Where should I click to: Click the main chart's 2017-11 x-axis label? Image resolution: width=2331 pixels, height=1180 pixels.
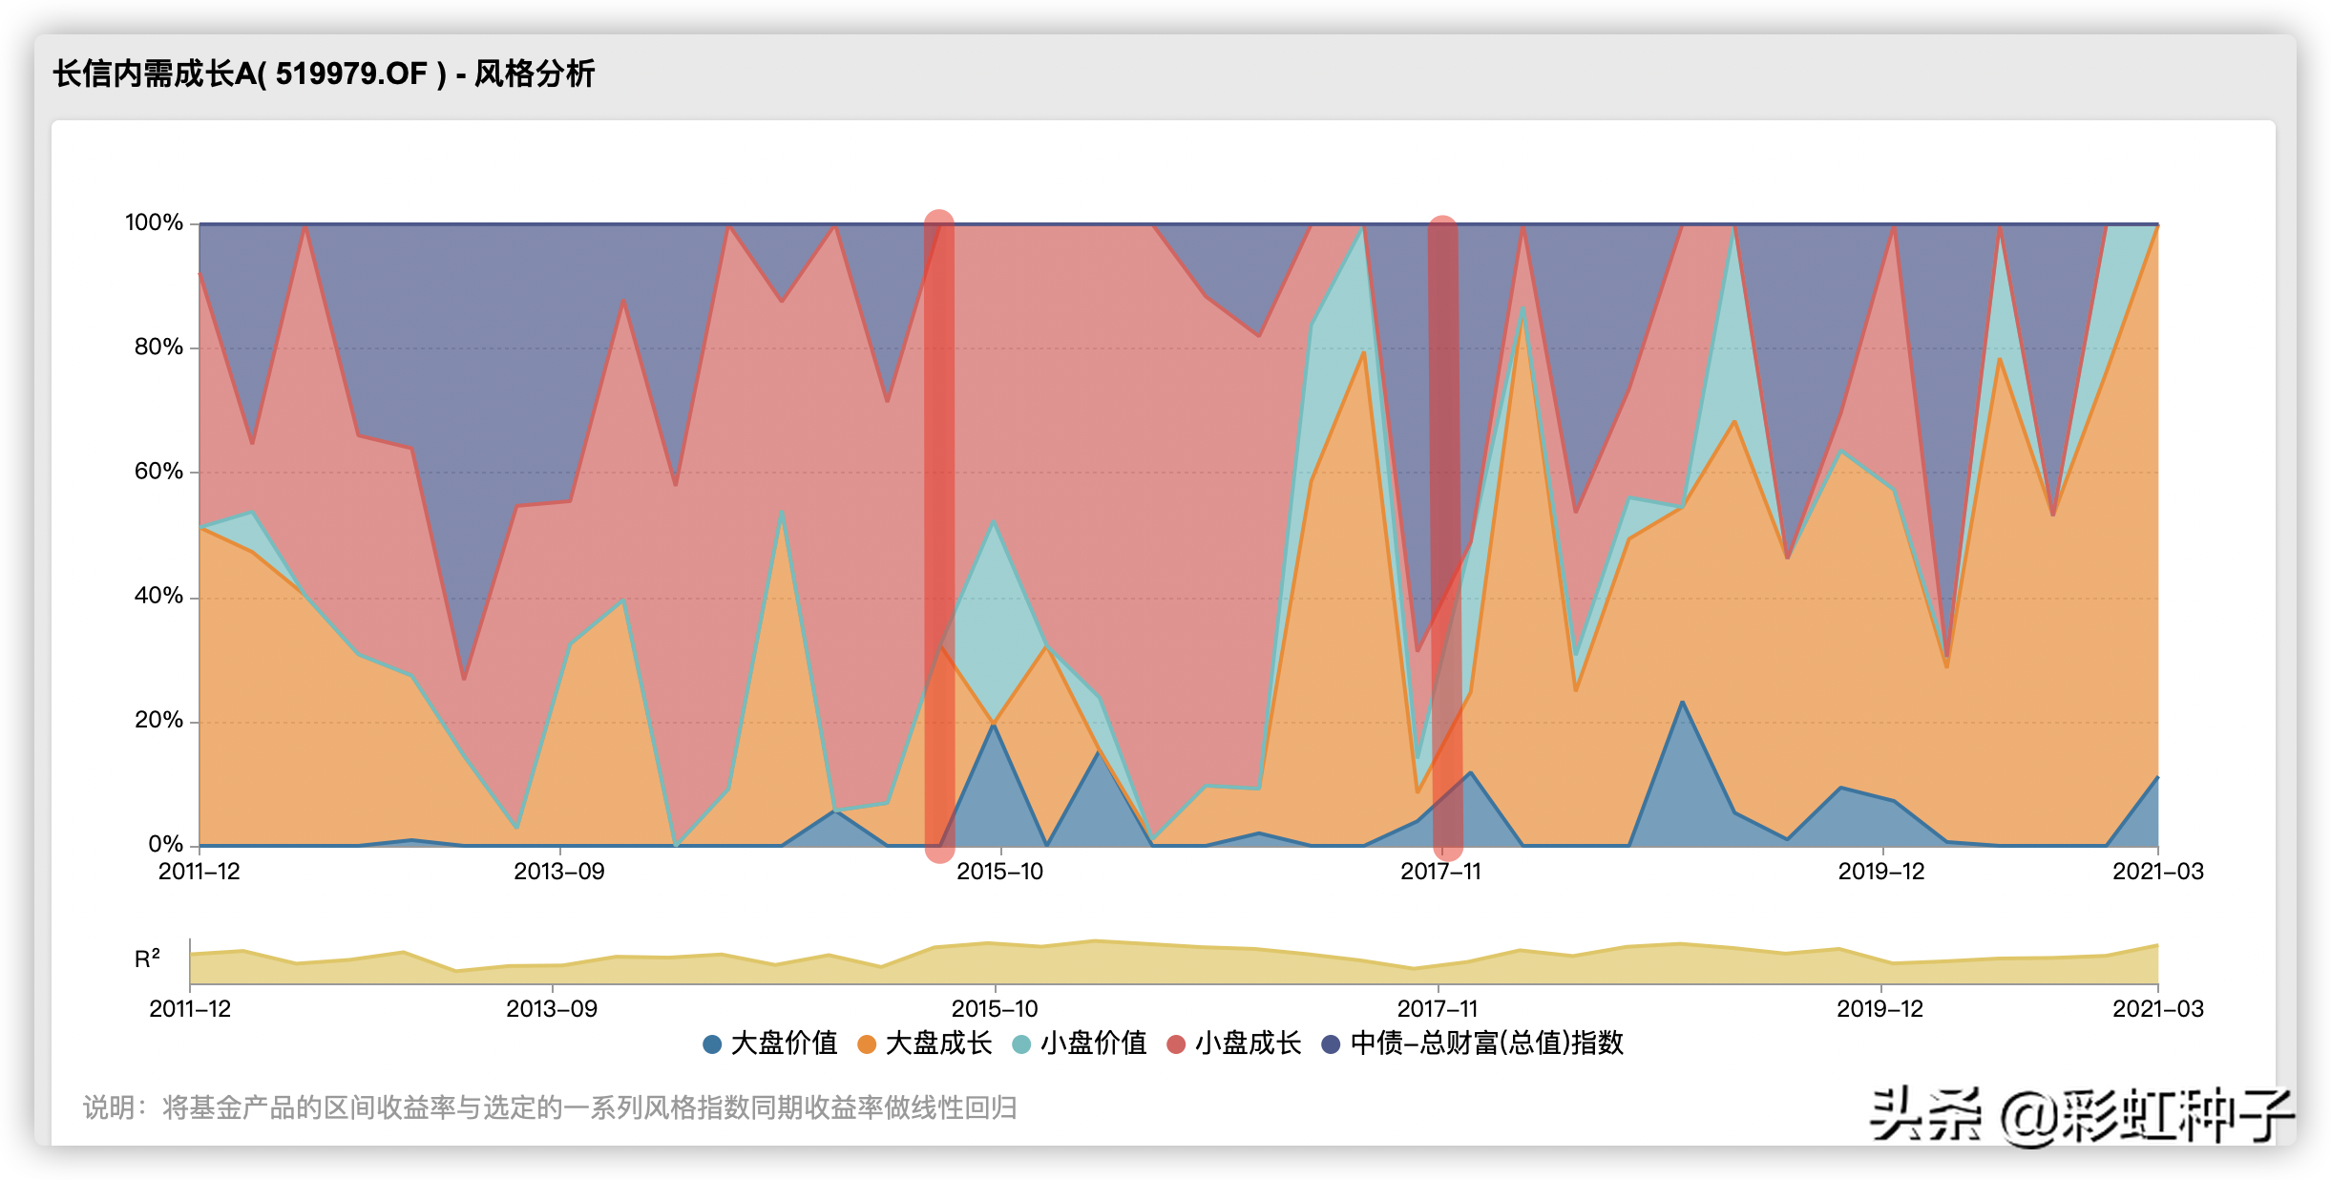click(1441, 872)
